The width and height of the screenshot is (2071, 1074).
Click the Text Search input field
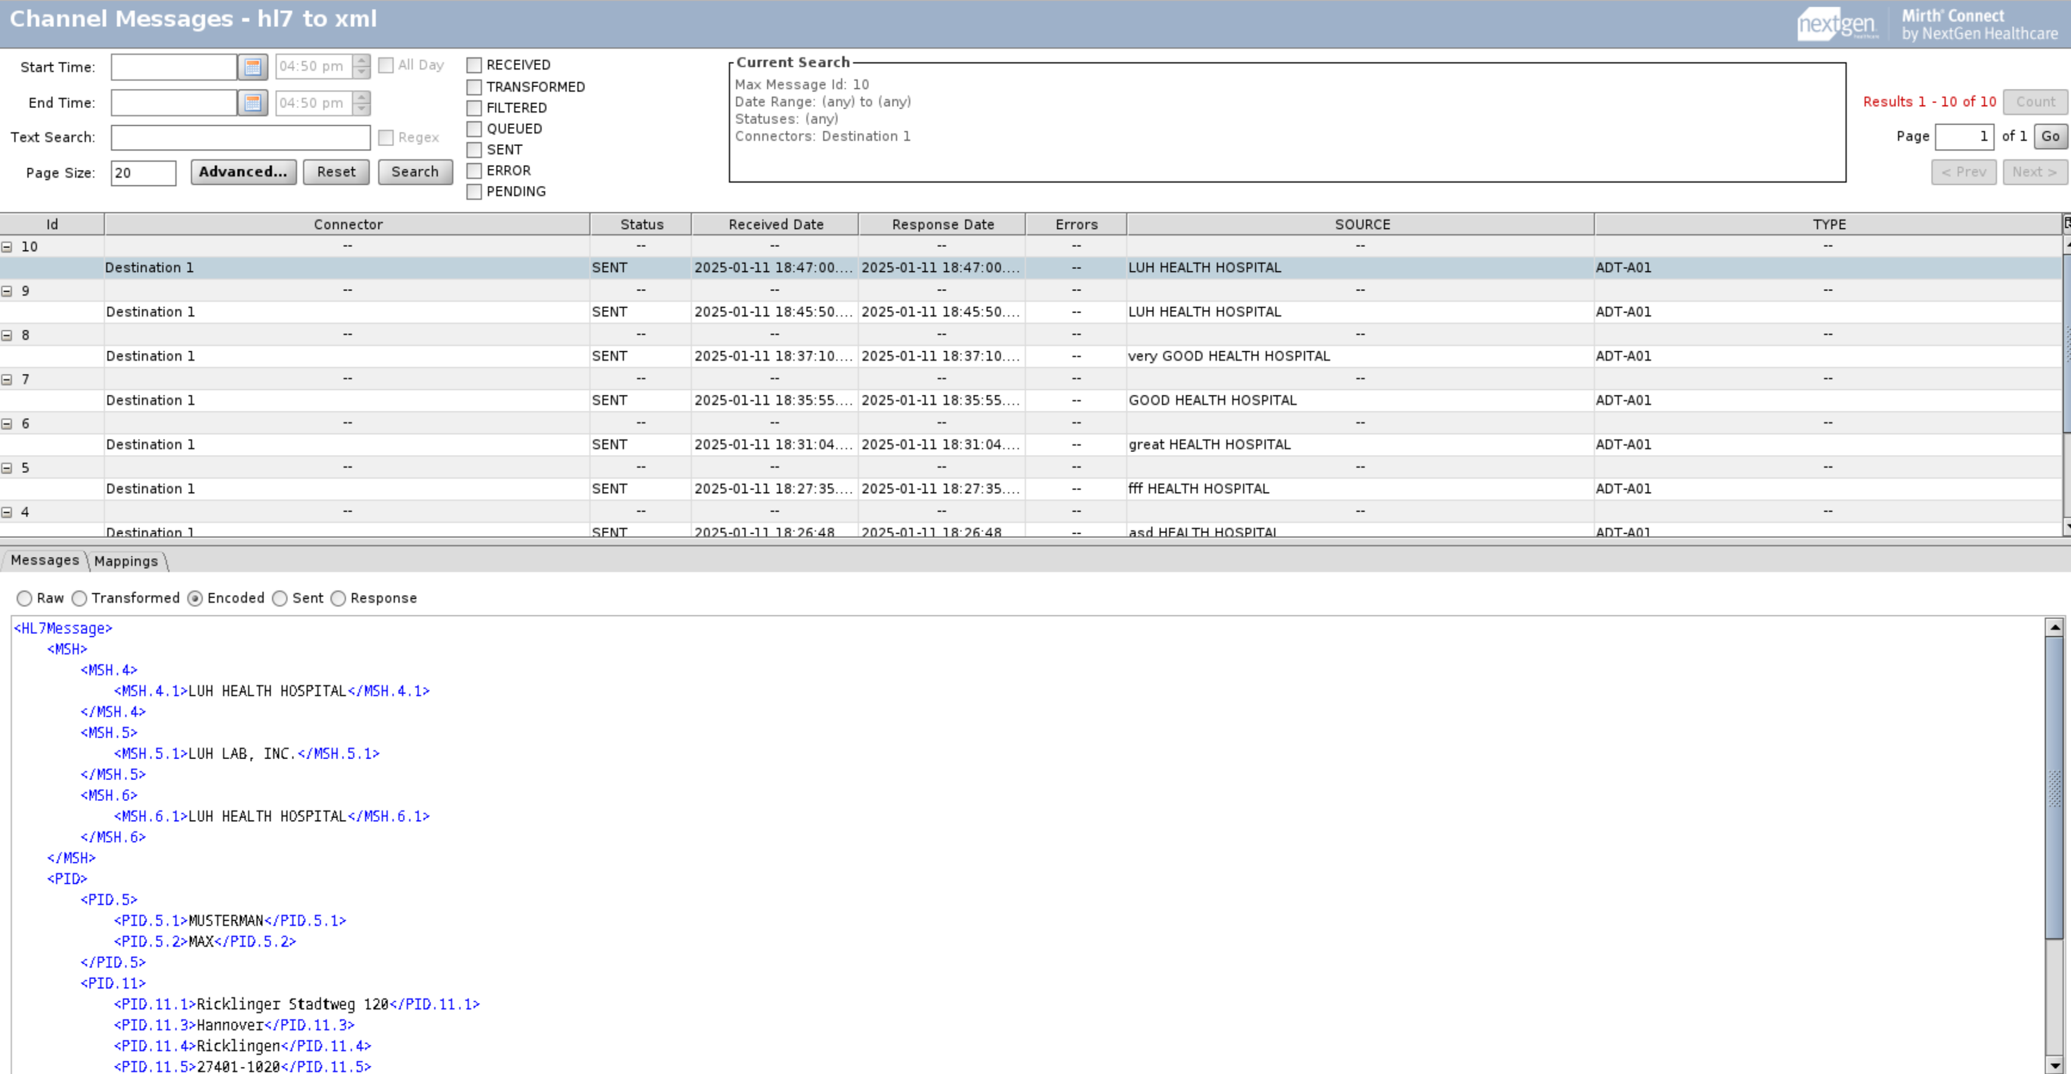pyautogui.click(x=240, y=138)
